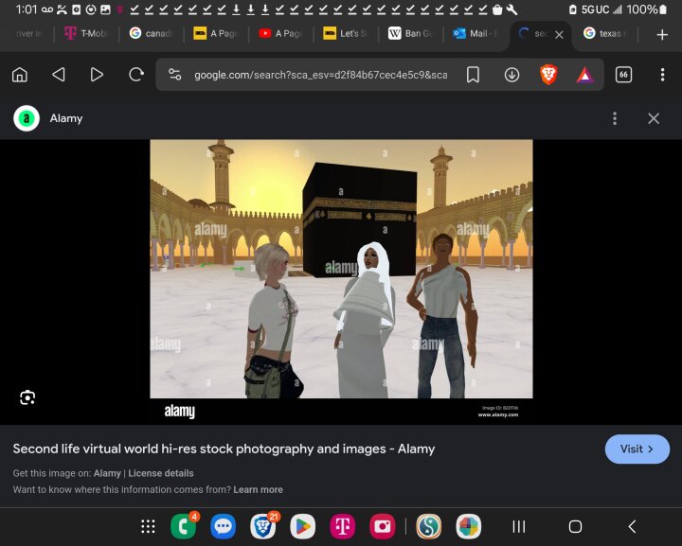Open the Second Life Kaaba image
The image size is (682, 546).
point(341,280)
